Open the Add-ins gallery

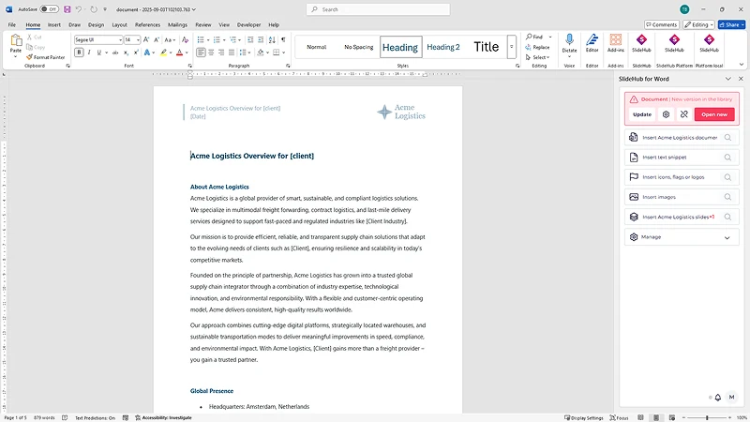[616, 43]
